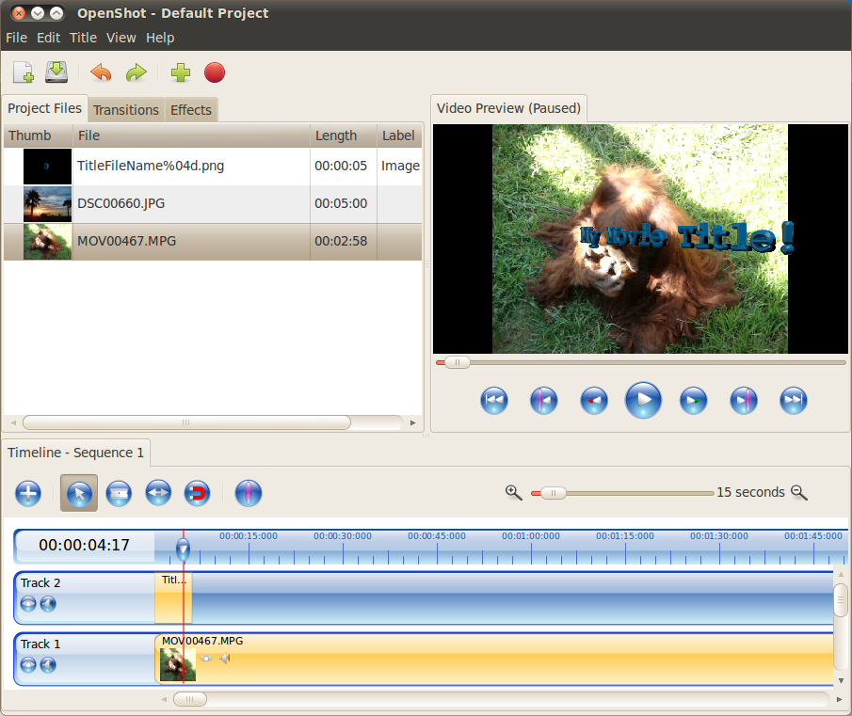This screenshot has height=716, width=852.
Task: Select the Arrow pointer tool
Action: tap(79, 493)
